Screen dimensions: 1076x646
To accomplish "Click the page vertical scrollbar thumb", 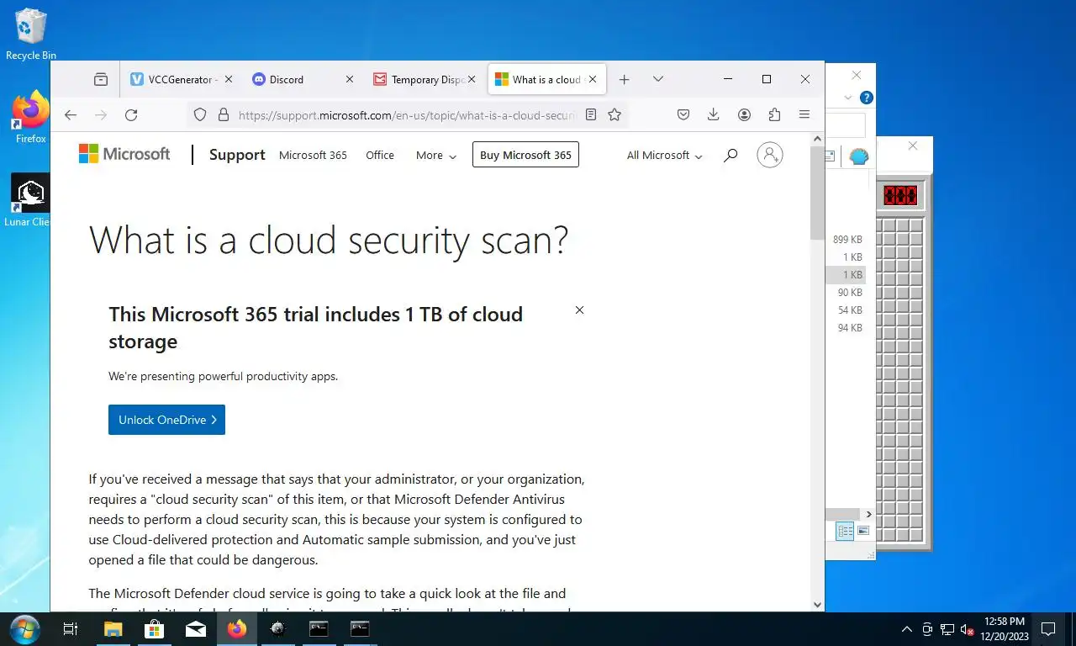I will [x=817, y=193].
